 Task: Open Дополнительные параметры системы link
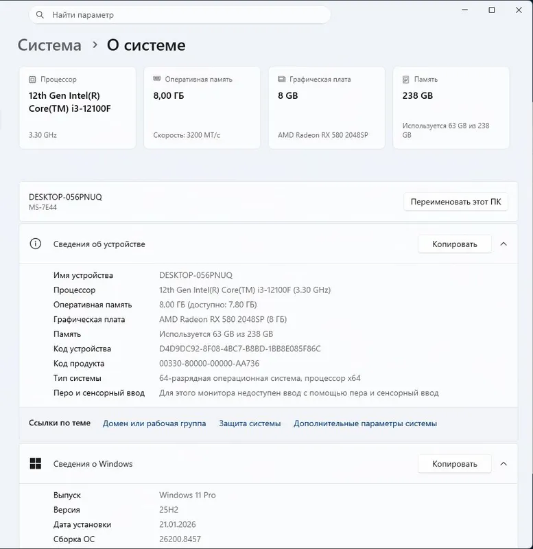tap(366, 423)
